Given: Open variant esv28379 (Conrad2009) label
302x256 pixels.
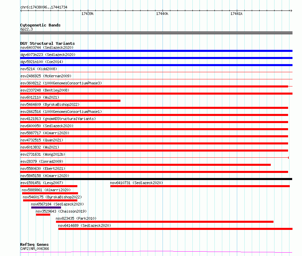Looking at the screenshot, I should coord(42,161).
